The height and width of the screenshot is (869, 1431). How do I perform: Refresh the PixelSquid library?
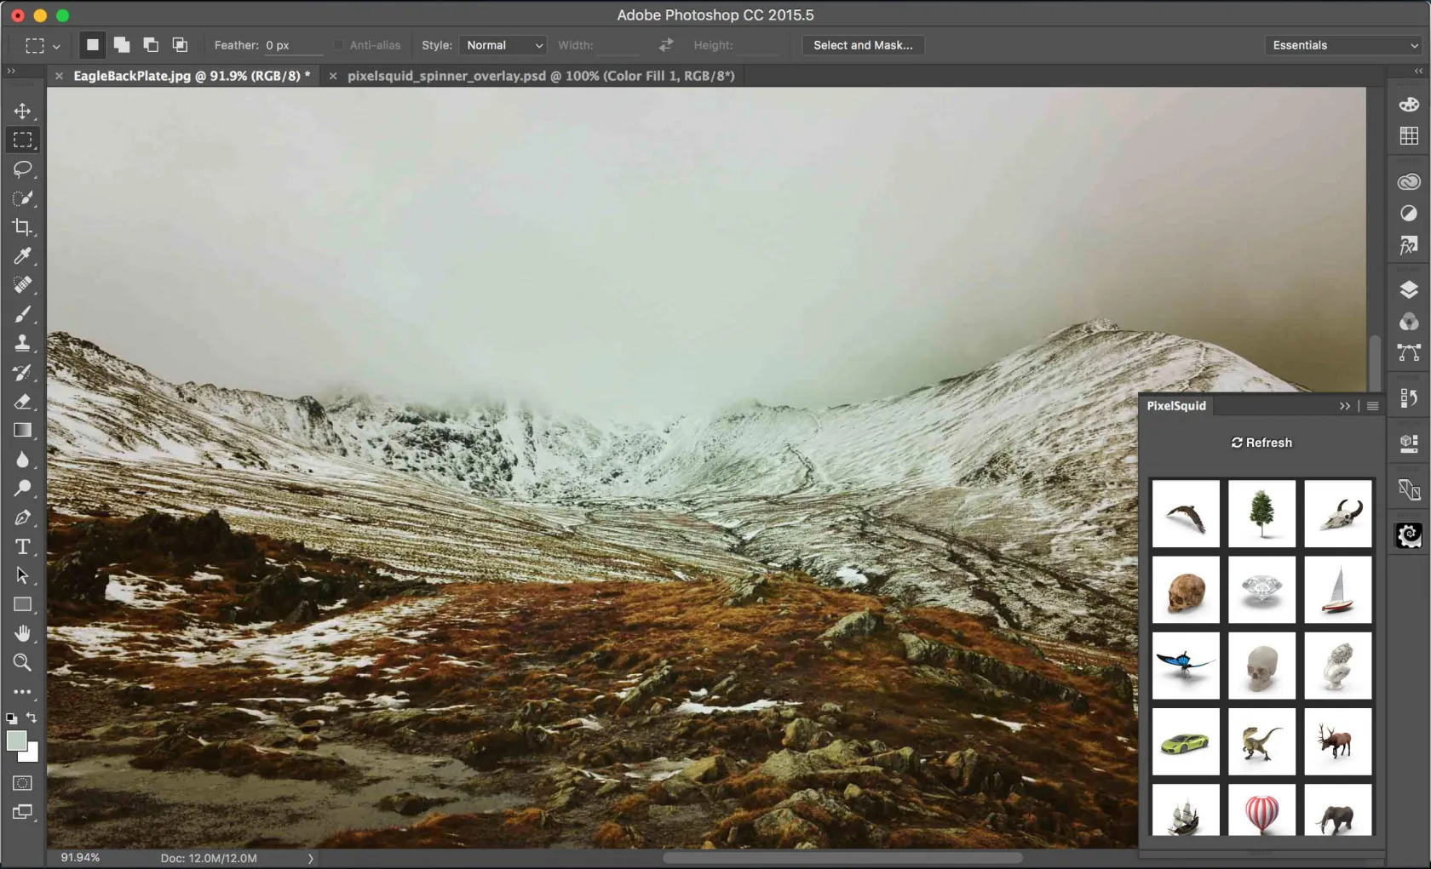pyautogui.click(x=1261, y=443)
